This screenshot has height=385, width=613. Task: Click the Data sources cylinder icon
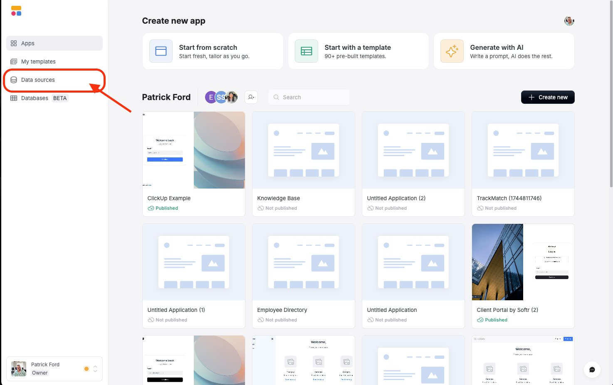[14, 80]
